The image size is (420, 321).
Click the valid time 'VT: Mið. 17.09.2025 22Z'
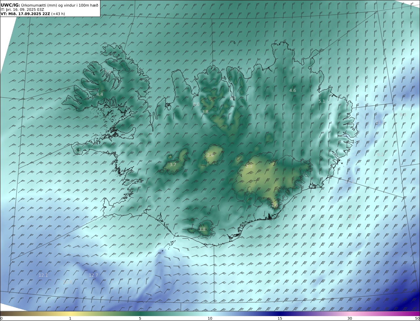pyautogui.click(x=25, y=14)
